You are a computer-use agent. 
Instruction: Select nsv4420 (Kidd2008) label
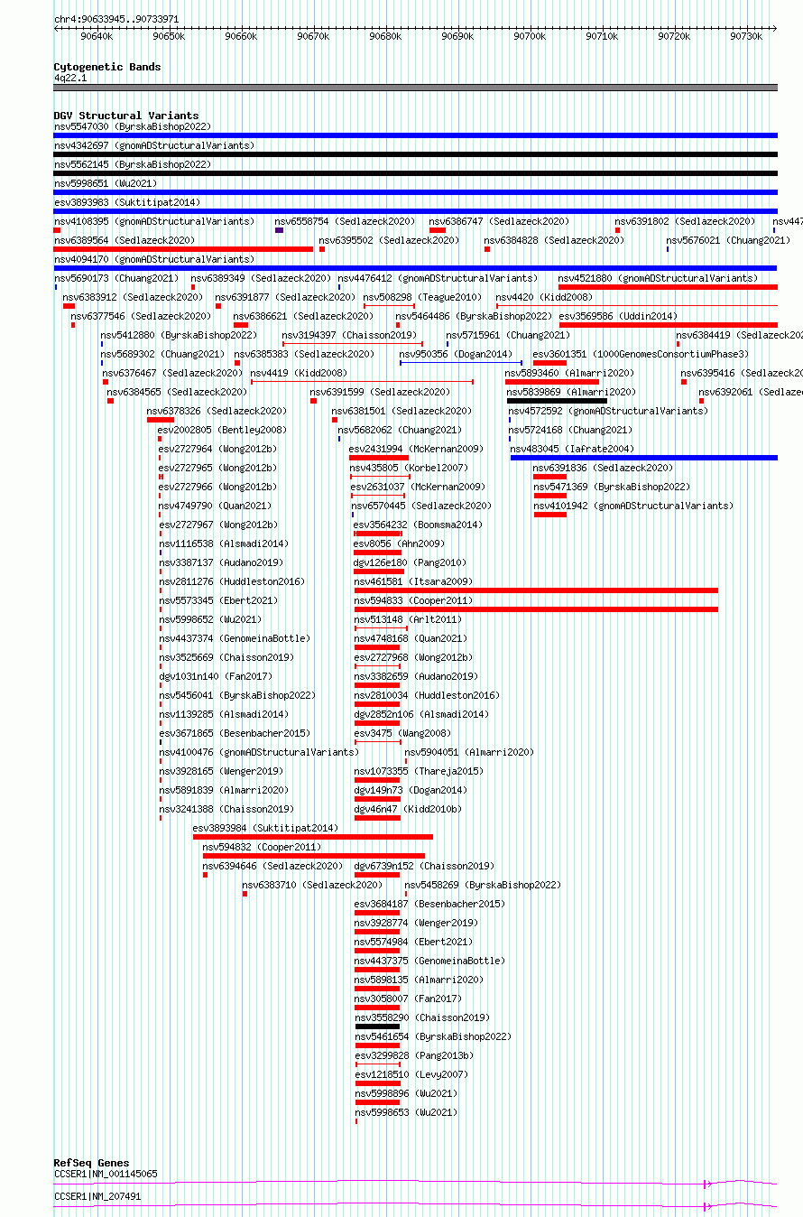(x=544, y=297)
